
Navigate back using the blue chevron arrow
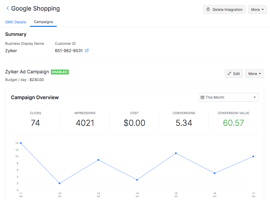[7, 8]
